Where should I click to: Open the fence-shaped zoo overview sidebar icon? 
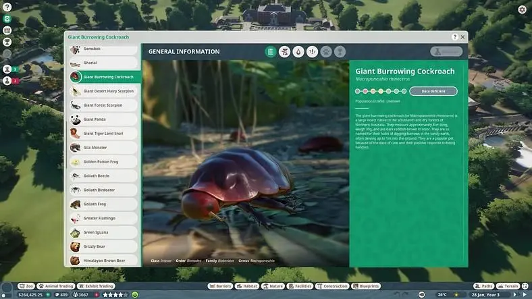click(x=7, y=30)
